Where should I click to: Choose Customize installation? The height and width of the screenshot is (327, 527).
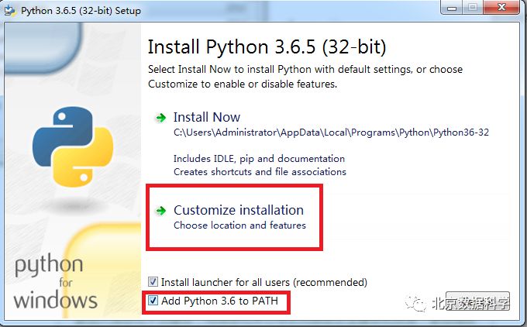tap(238, 210)
